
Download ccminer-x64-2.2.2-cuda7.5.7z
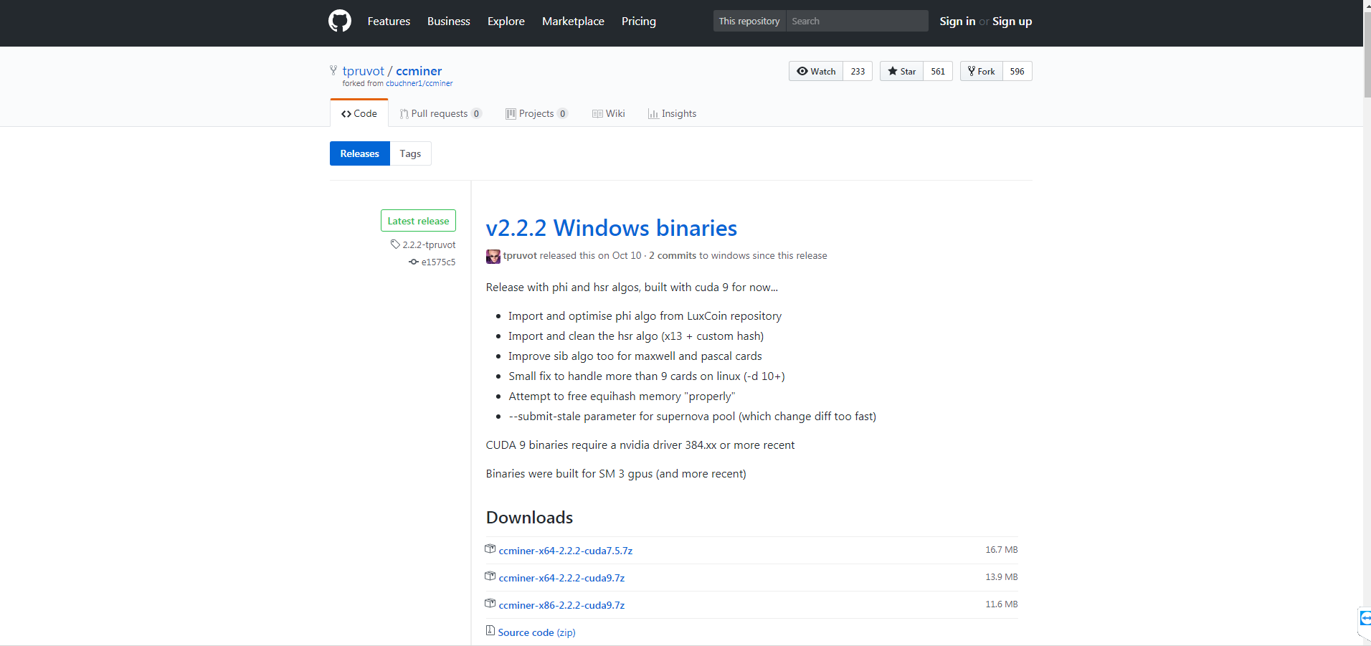click(x=566, y=551)
